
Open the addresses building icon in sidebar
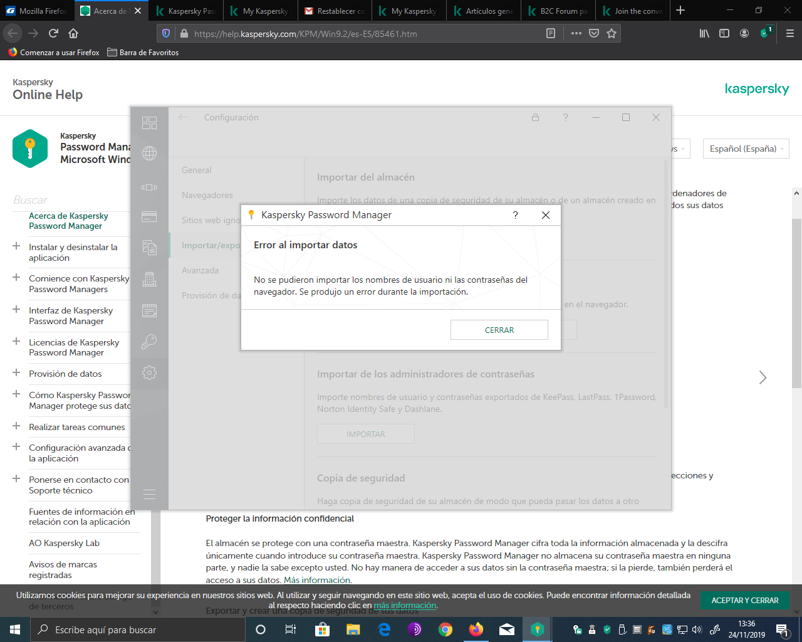tap(149, 278)
